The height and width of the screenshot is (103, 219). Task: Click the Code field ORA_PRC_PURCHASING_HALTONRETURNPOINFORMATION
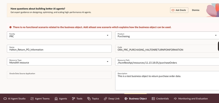click(x=167, y=49)
